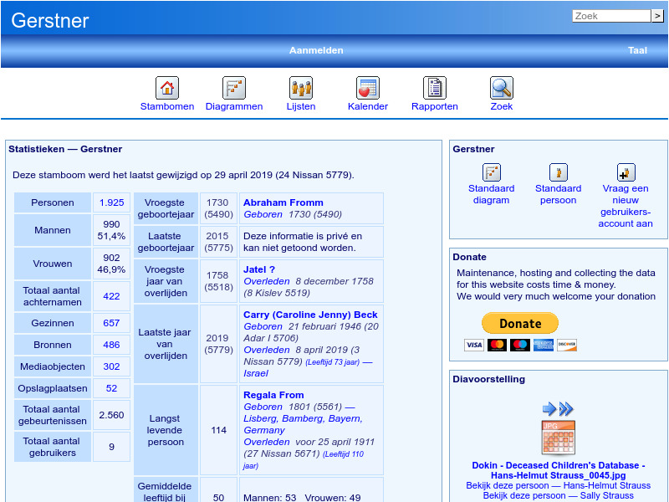The image size is (669, 502).
Task: Select Aanmelden in the menu bar
Action: [x=316, y=50]
